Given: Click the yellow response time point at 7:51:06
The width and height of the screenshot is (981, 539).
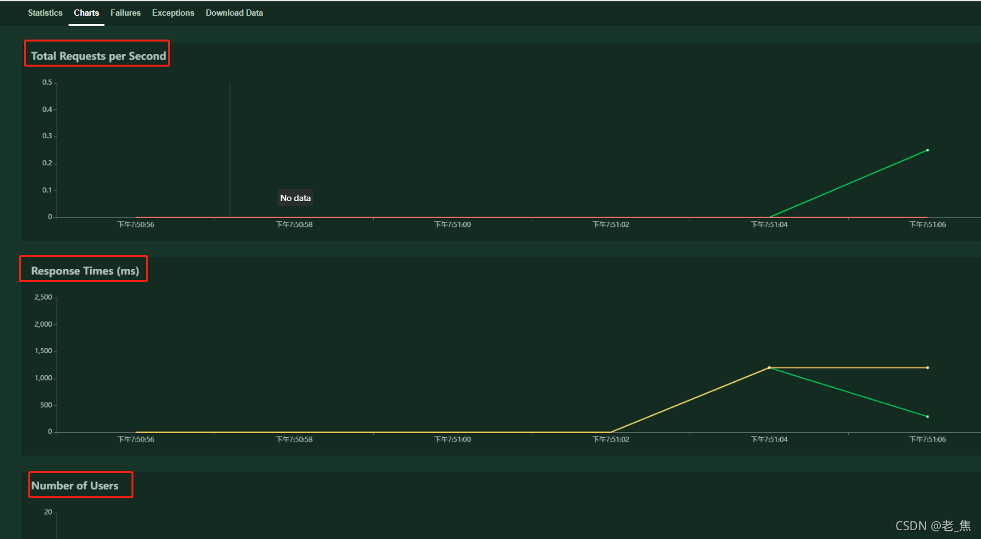Looking at the screenshot, I should [928, 367].
